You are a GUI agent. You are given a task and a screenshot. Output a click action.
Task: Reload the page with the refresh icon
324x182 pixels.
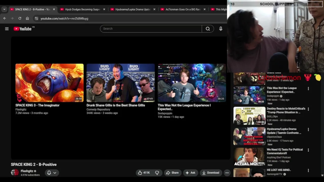click(20, 18)
